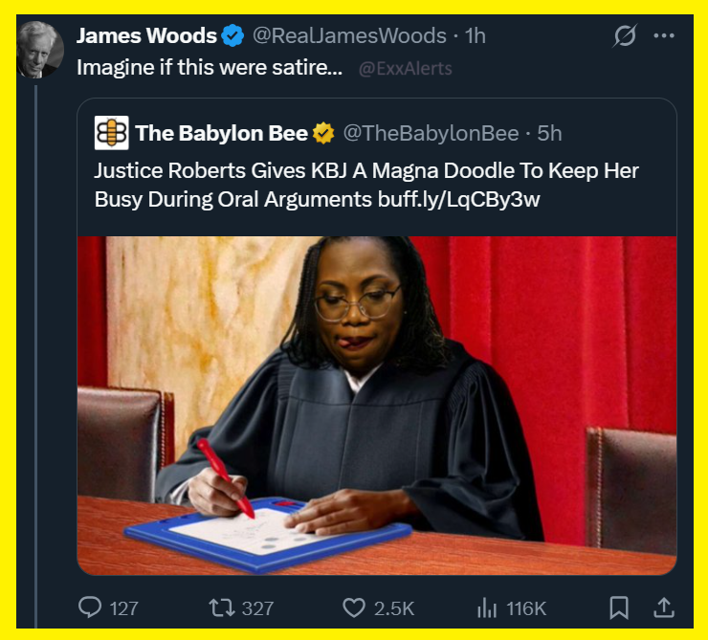
Task: Click the repost arrows icon
Action: 222,607
